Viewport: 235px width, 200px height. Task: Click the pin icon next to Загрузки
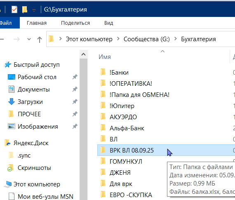tap(75, 101)
